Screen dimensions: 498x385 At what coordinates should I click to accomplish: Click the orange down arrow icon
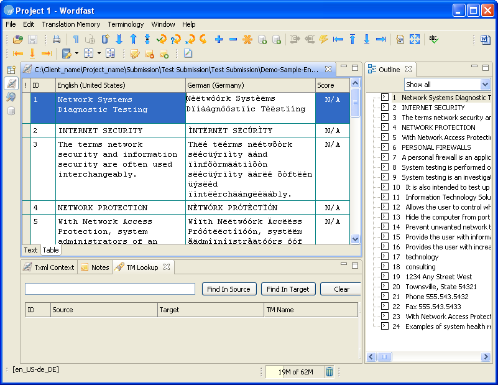coord(32,53)
